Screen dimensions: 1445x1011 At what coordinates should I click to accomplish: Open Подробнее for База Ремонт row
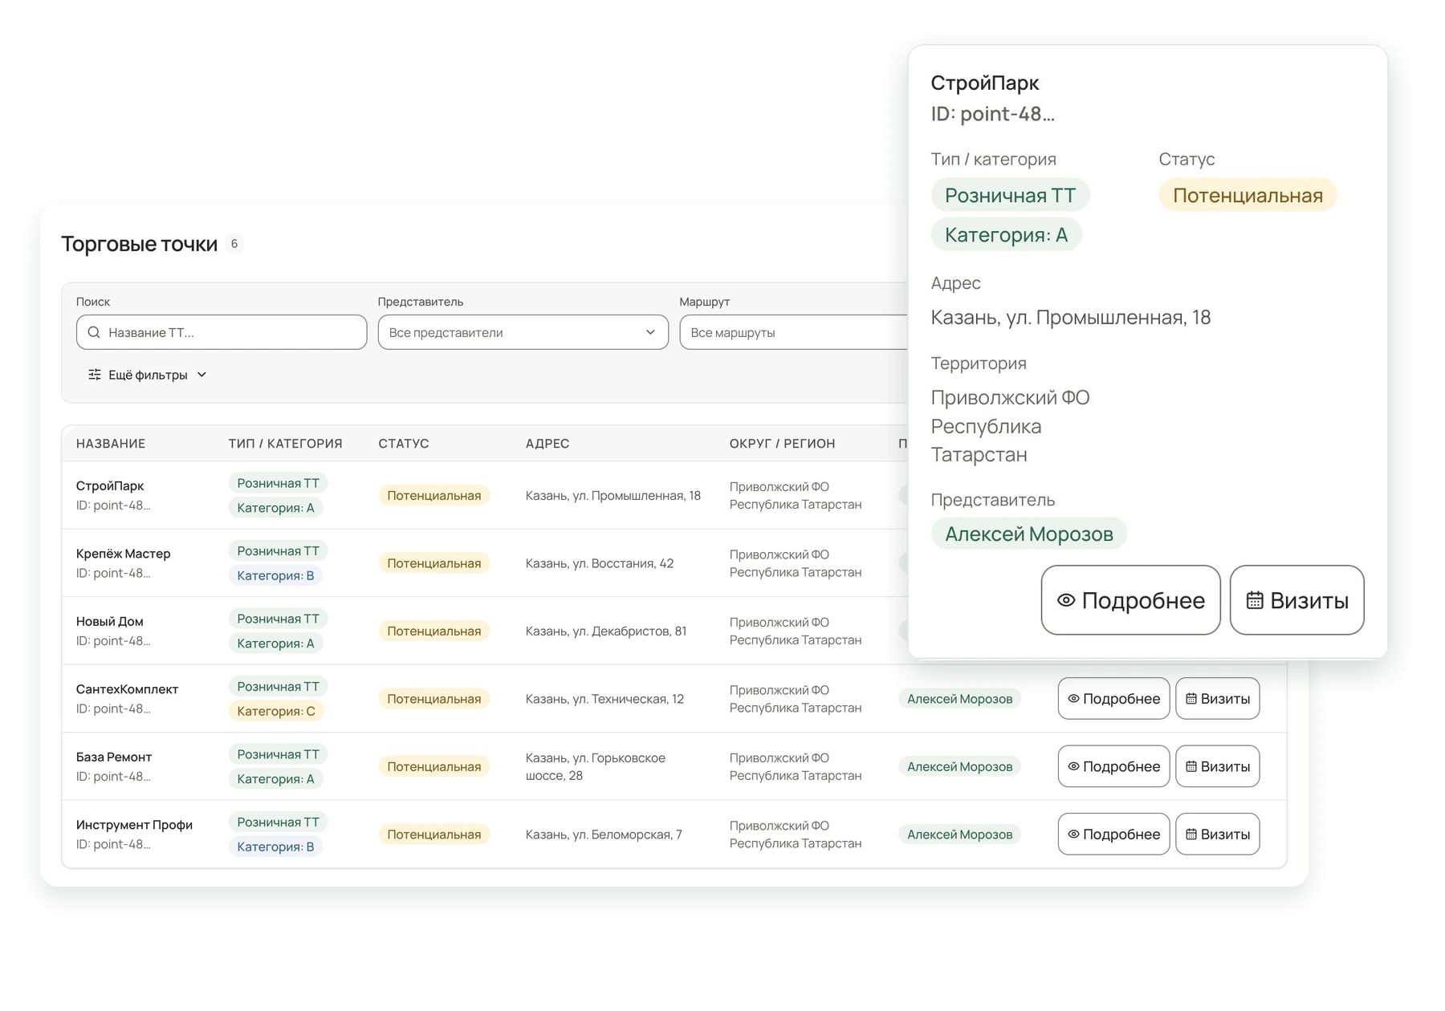pos(1113,766)
